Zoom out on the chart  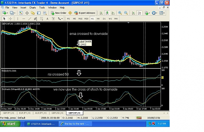(x=126, y=13)
